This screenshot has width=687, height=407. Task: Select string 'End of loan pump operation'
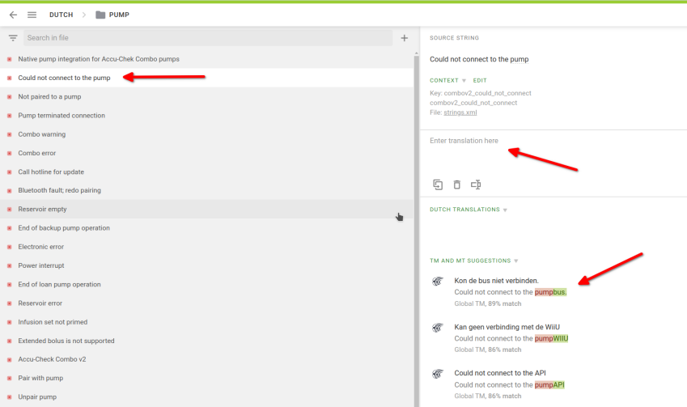pyautogui.click(x=59, y=285)
